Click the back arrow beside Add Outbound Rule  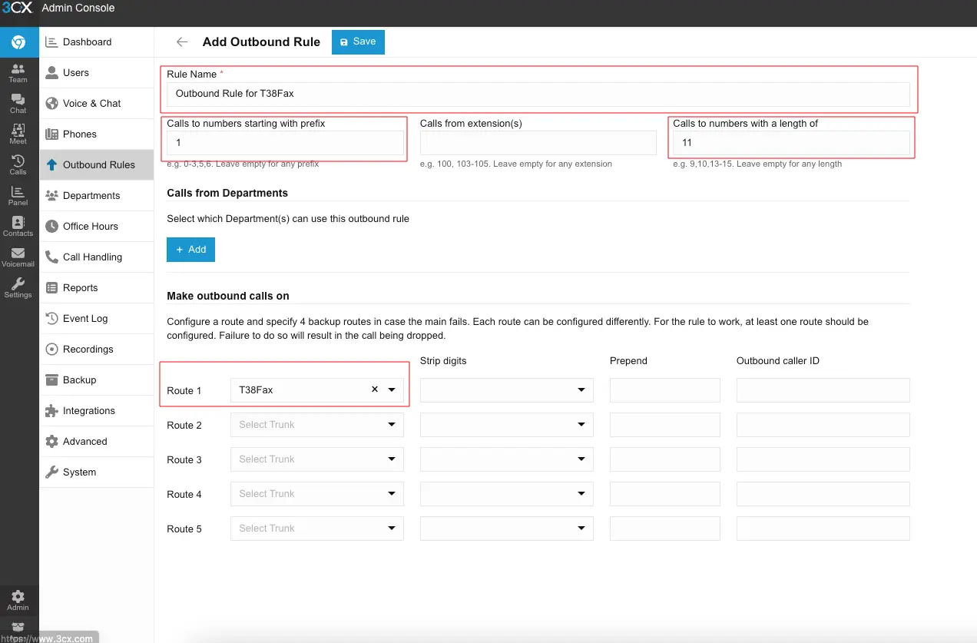[182, 42]
